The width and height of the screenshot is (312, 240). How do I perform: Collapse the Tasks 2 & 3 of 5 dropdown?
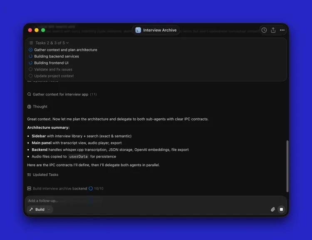[x=52, y=43]
